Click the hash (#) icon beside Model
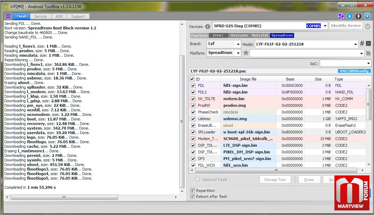 362,43
